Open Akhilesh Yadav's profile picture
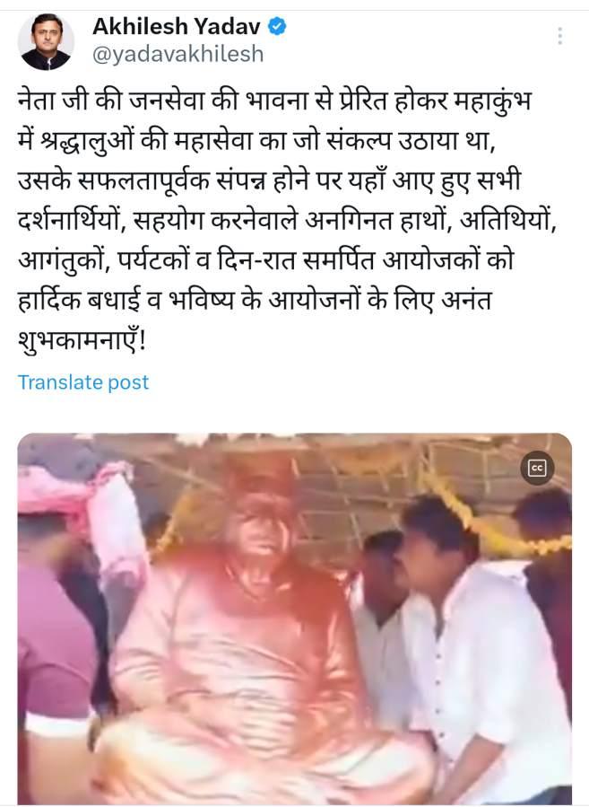The image size is (589, 807). click(x=46, y=41)
